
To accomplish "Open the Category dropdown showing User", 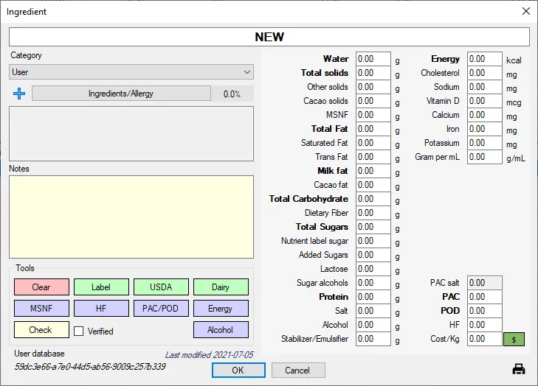I will coord(131,72).
